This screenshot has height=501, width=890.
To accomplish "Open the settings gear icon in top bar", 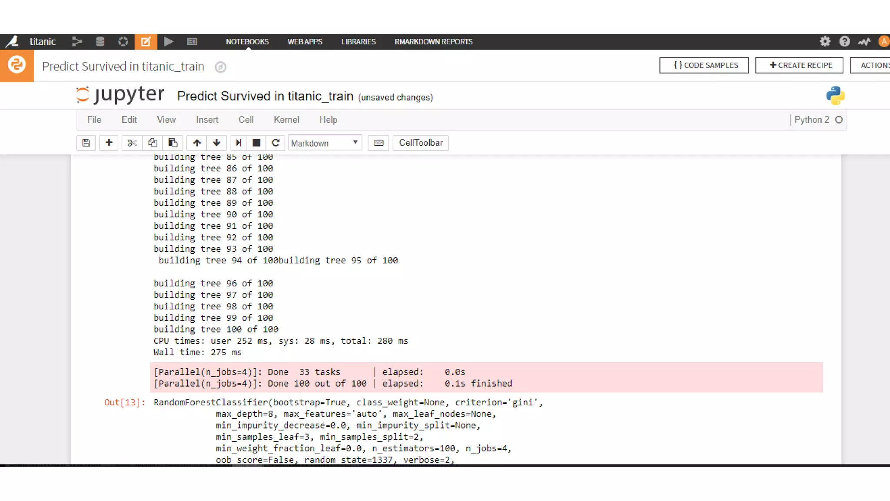I will (825, 41).
